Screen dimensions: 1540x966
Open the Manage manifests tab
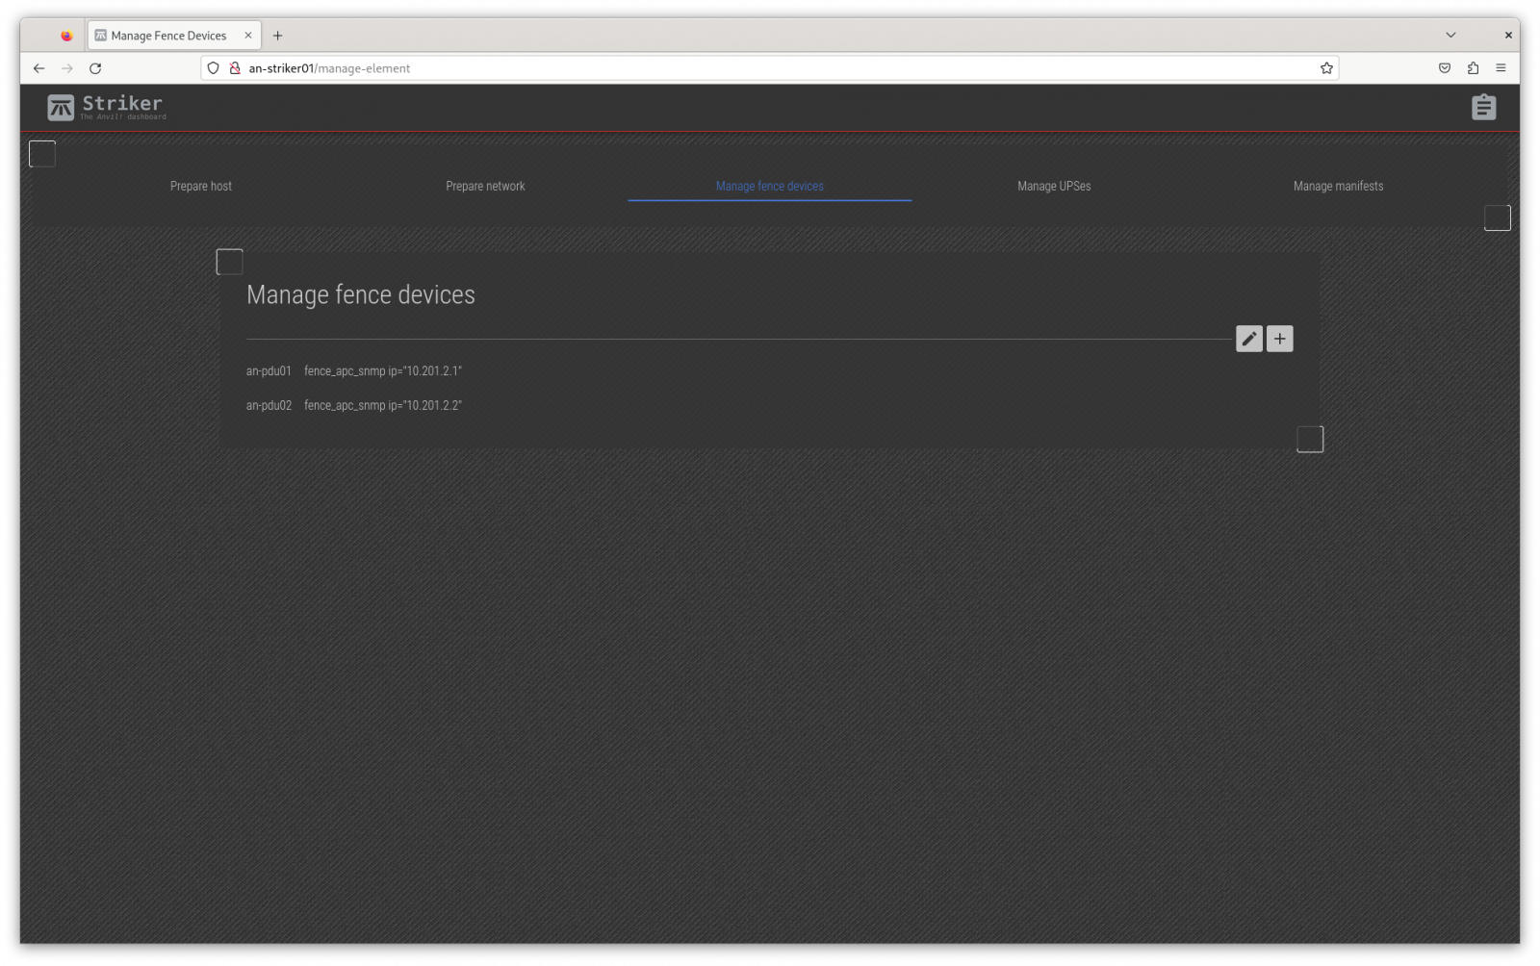coord(1338,186)
